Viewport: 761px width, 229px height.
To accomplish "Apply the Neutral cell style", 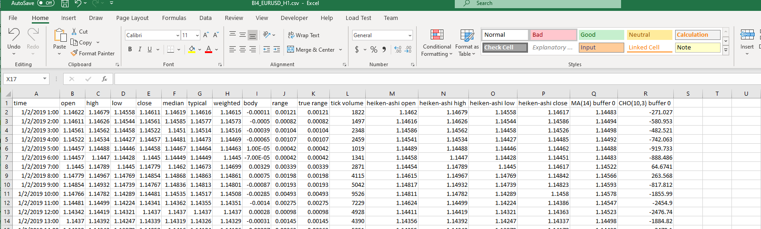I will 650,35.
